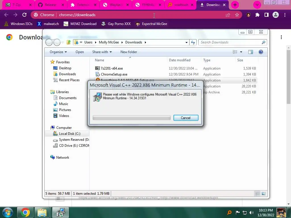The height and width of the screenshot is (218, 291).
Task: Select Downloads under Favorites
Action: [65, 74]
